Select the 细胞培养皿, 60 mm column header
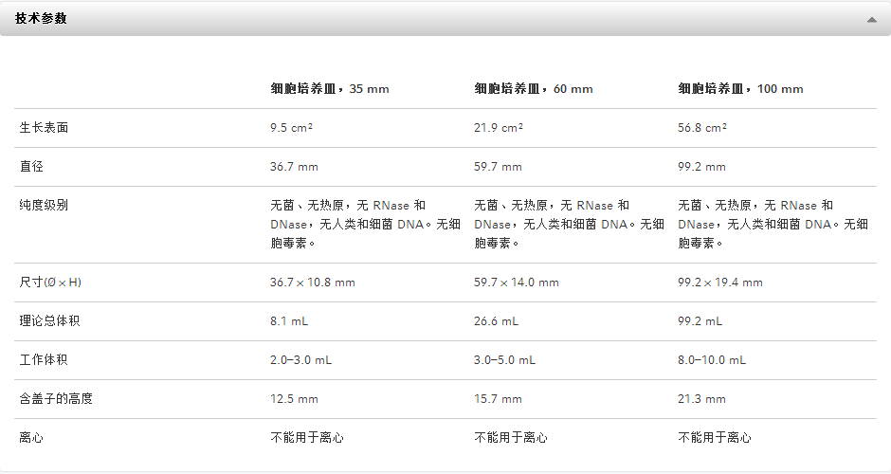This screenshot has width=891, height=474. [x=534, y=89]
